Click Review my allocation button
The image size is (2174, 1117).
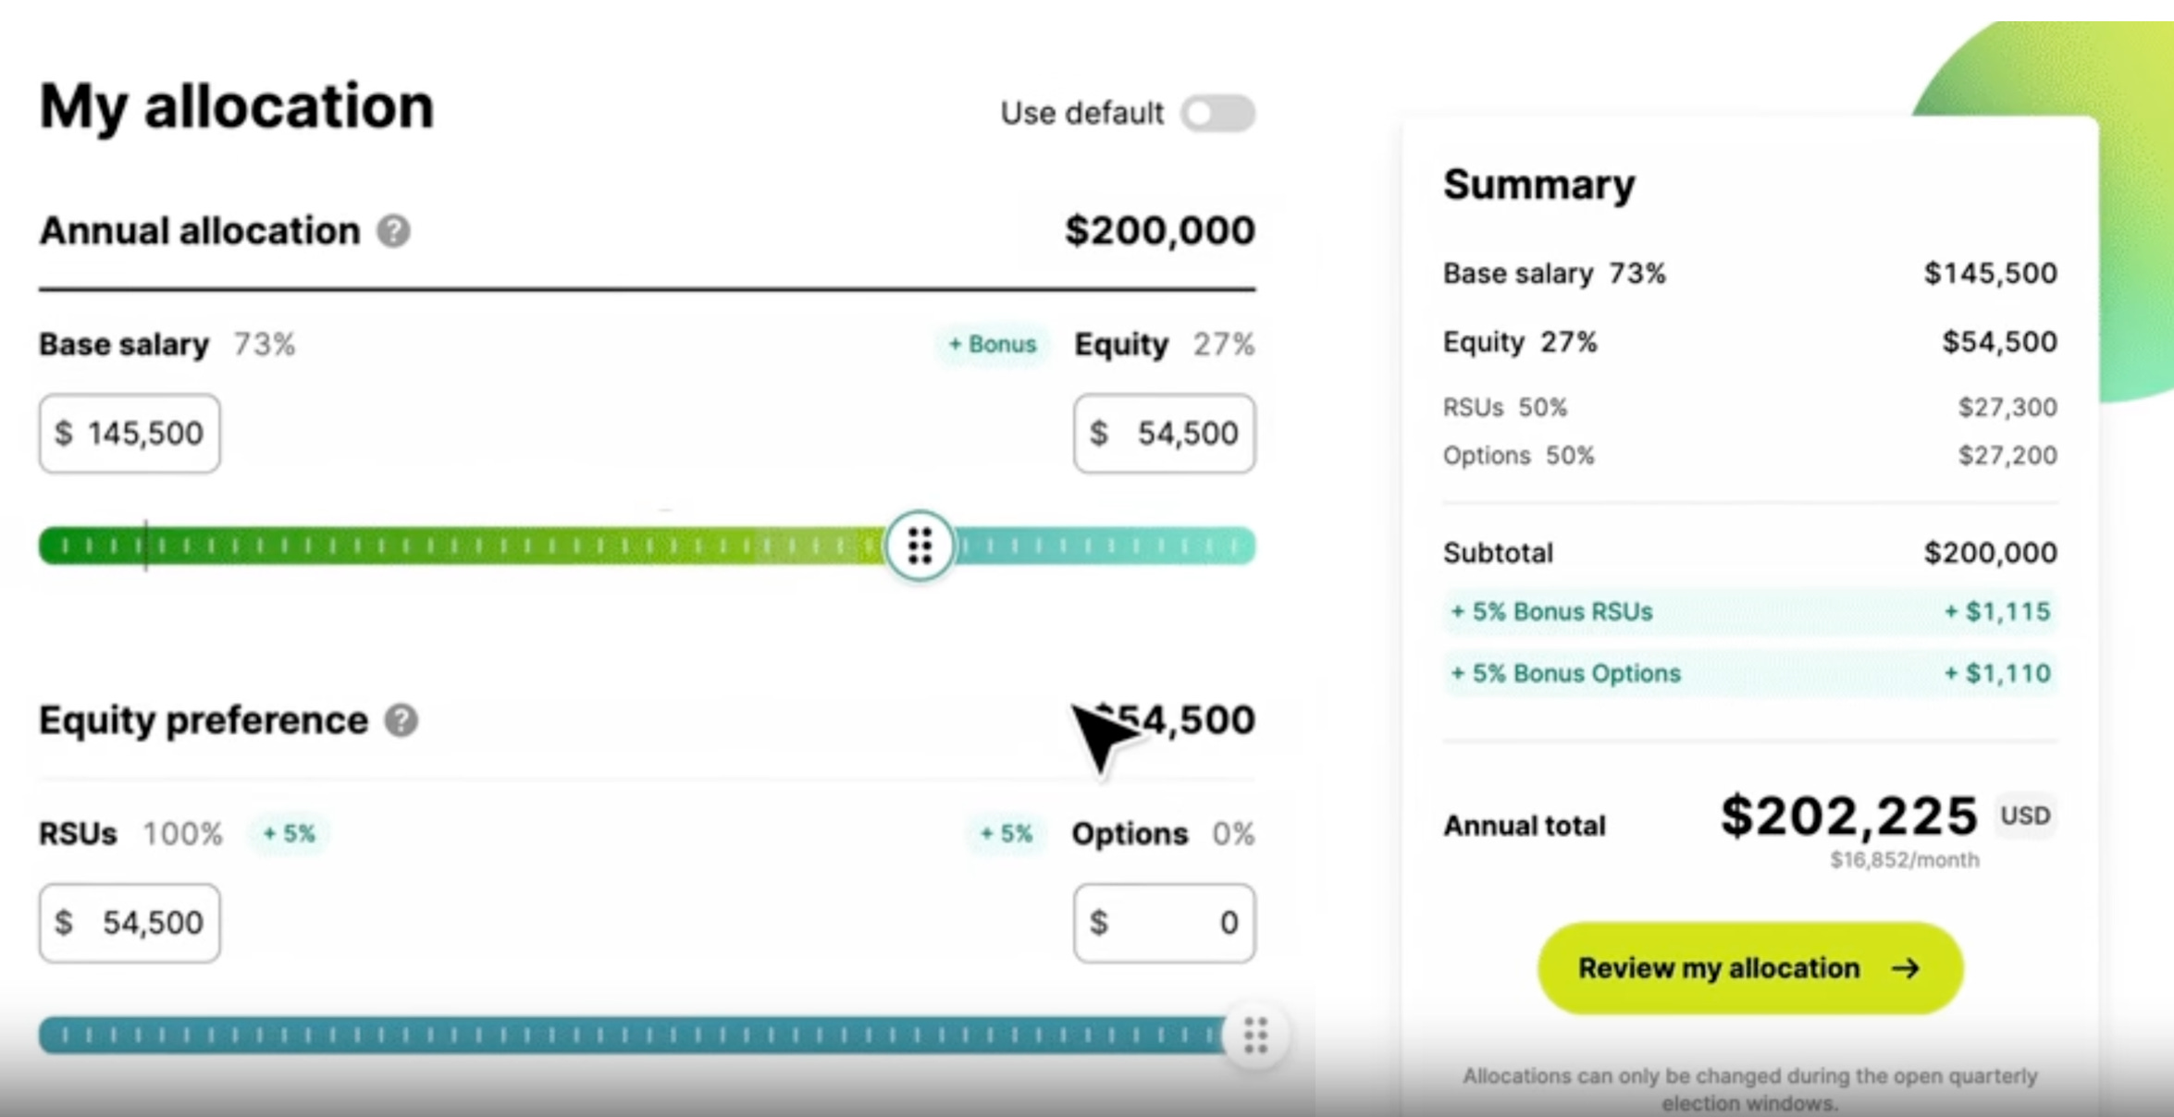pyautogui.click(x=1742, y=966)
